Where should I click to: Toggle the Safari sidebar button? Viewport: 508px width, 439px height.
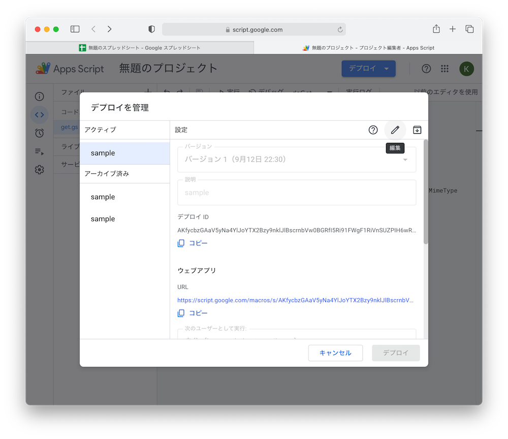[75, 29]
